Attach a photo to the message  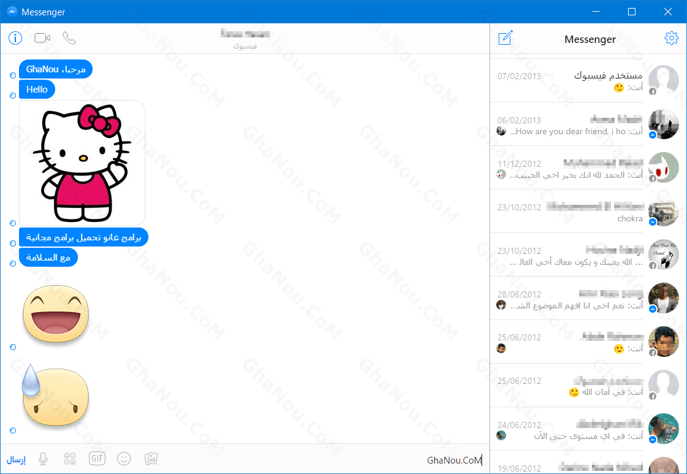151,459
